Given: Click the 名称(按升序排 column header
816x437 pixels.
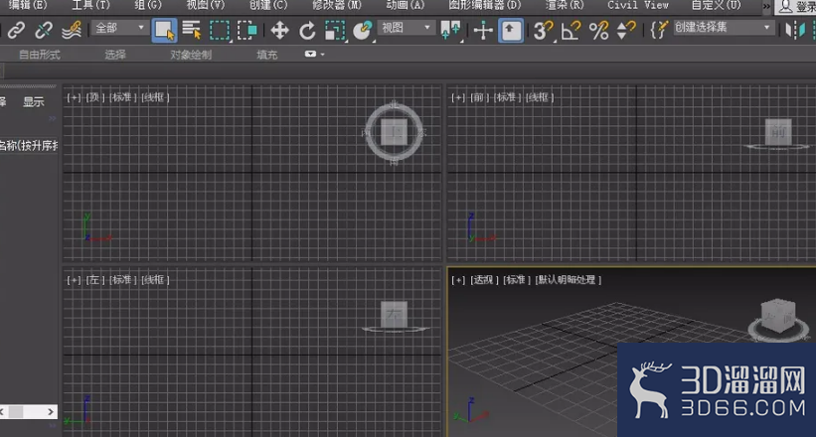Looking at the screenshot, I should click(x=28, y=145).
